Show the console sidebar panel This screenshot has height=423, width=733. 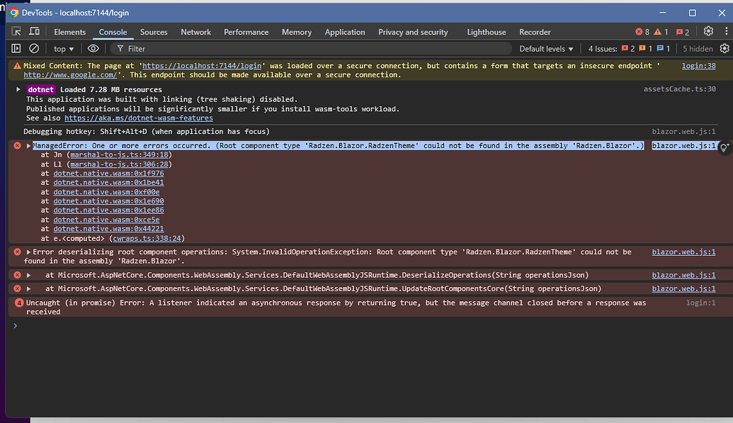tap(16, 48)
